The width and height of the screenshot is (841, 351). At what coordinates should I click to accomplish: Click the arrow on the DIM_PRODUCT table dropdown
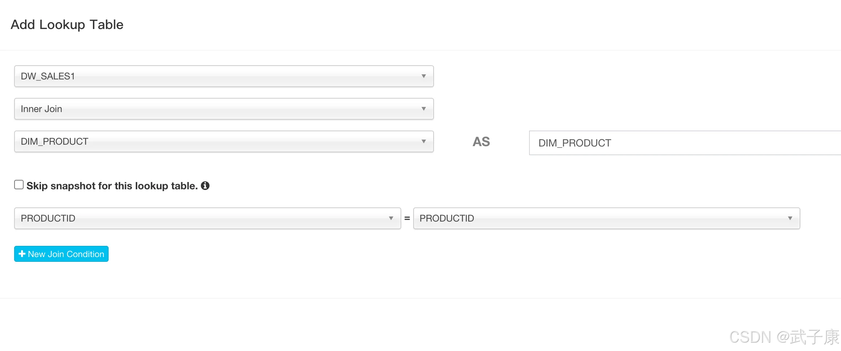click(423, 141)
